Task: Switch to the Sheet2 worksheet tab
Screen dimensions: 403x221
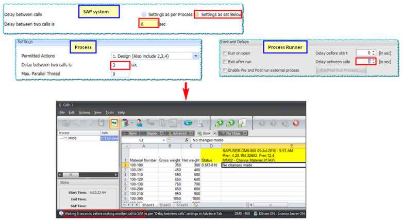Action: pyautogui.click(x=165, y=205)
